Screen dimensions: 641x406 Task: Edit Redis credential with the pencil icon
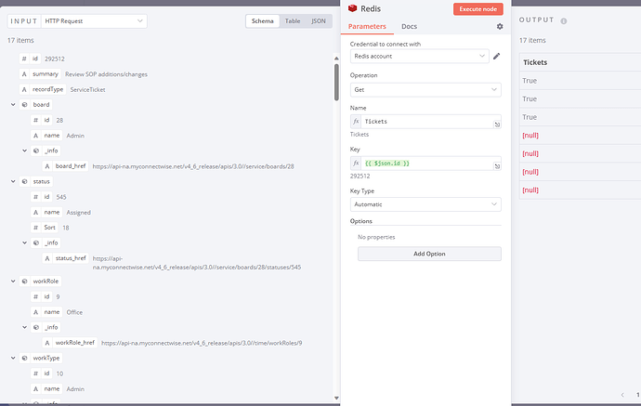pyautogui.click(x=496, y=56)
